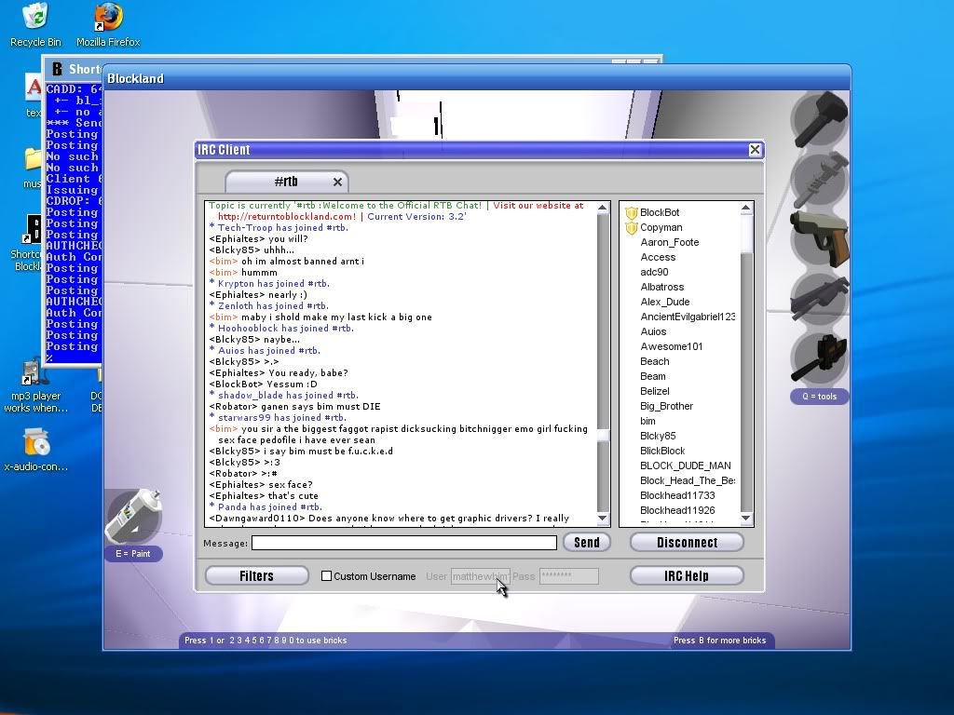Select adc90 in the user list
The image size is (954, 715).
coord(654,273)
